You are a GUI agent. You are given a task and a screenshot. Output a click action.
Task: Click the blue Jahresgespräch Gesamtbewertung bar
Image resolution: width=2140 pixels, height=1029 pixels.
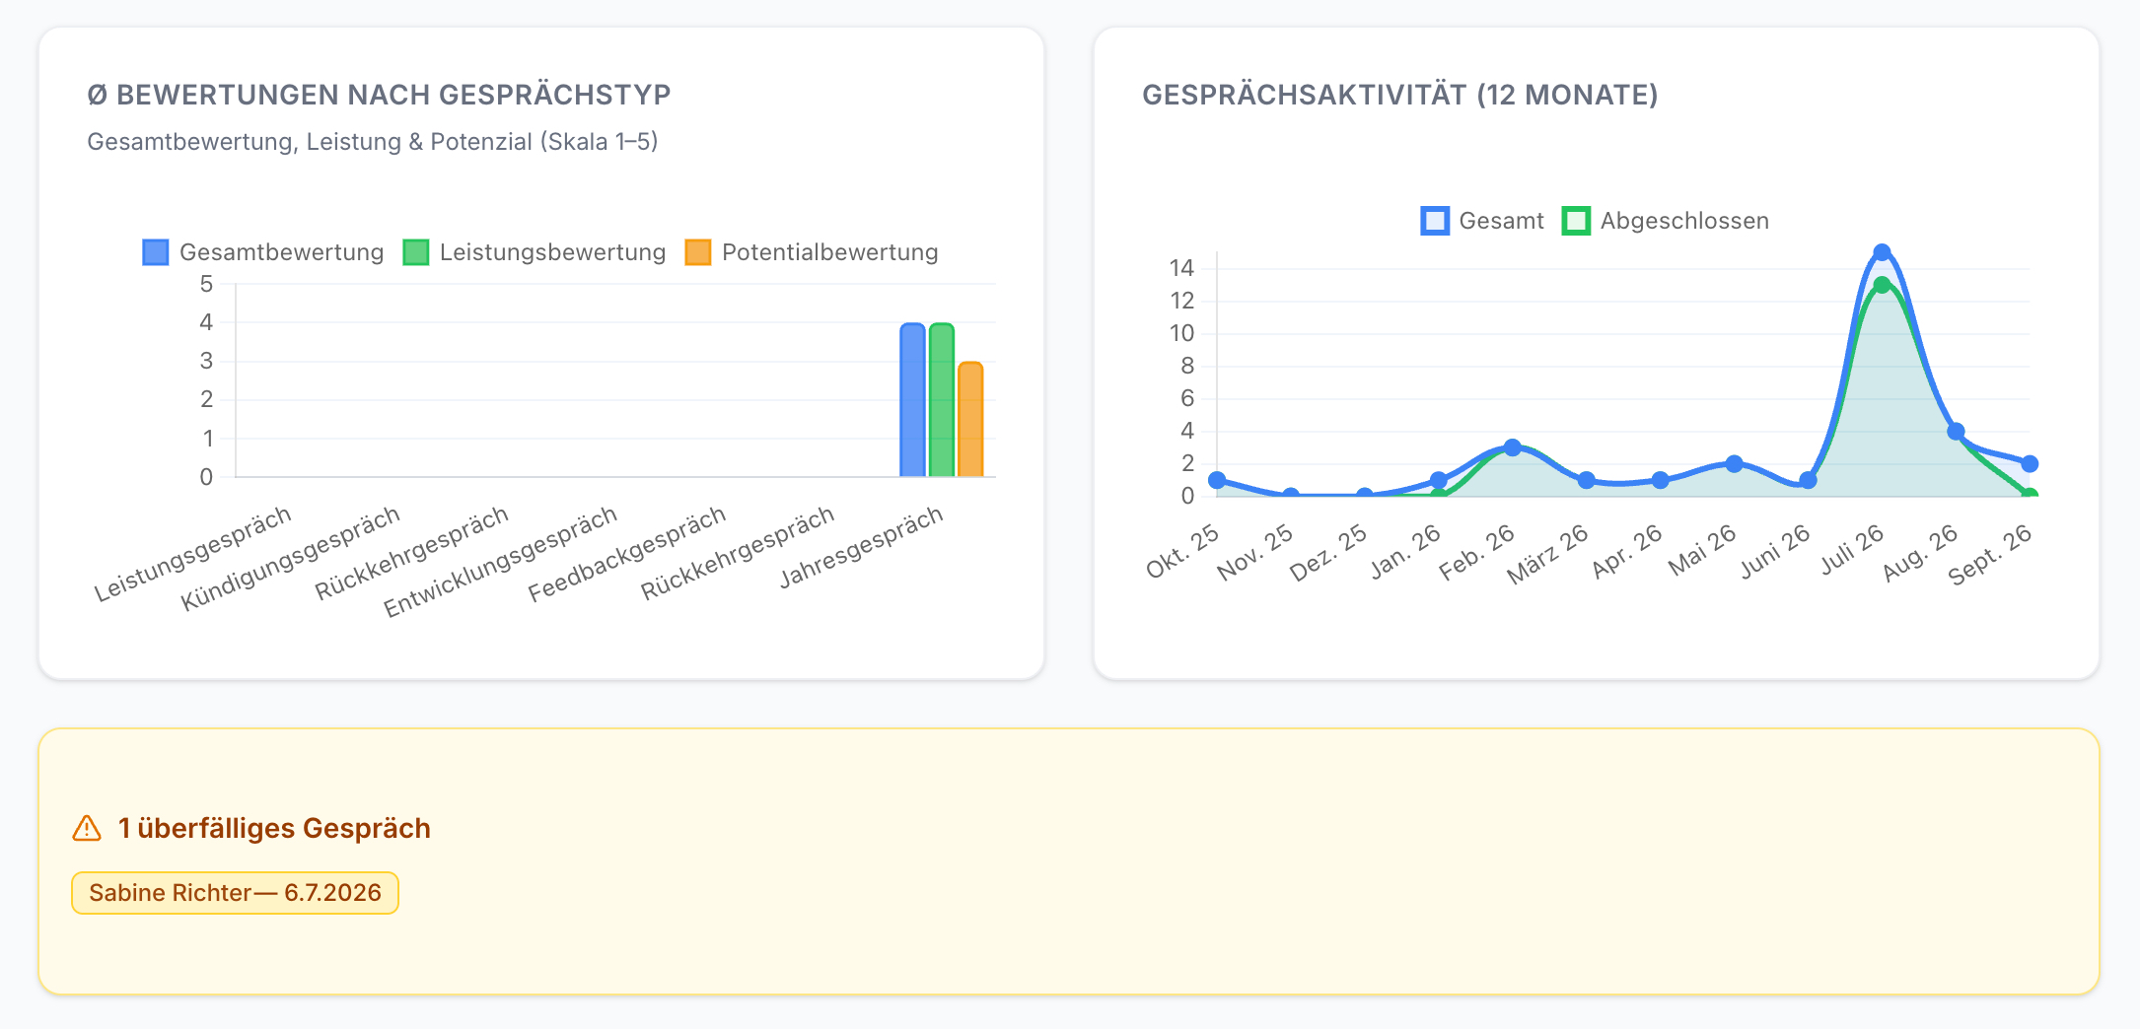(912, 400)
